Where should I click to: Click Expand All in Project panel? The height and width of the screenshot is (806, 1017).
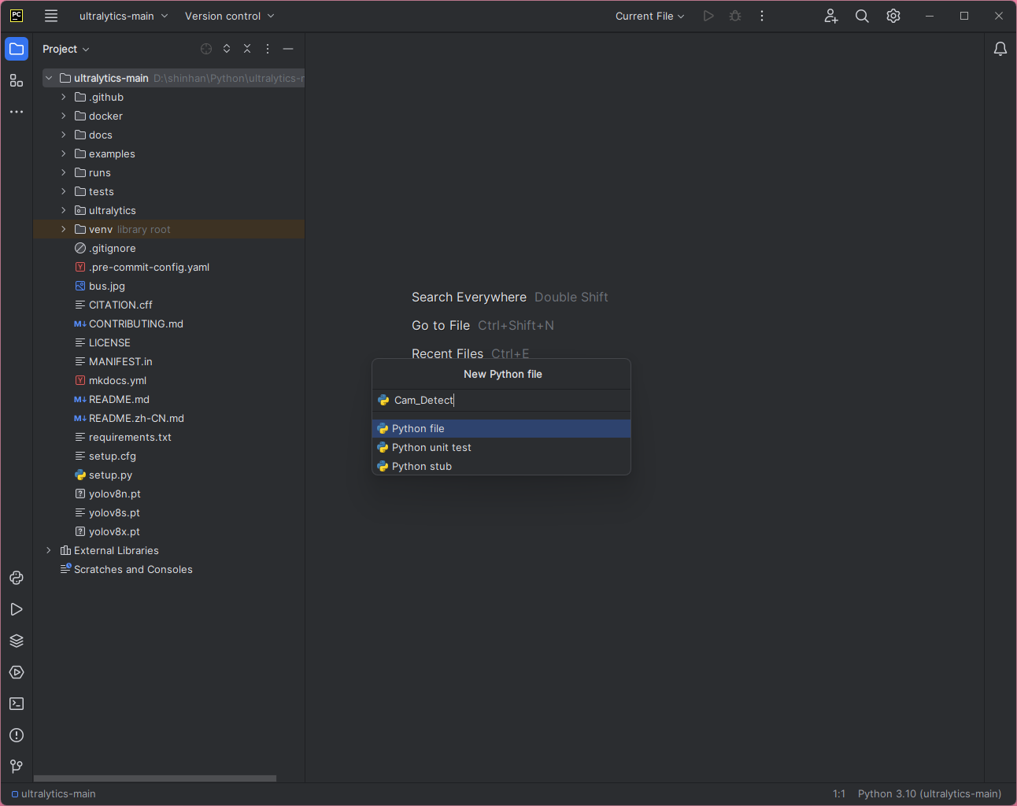tap(227, 49)
